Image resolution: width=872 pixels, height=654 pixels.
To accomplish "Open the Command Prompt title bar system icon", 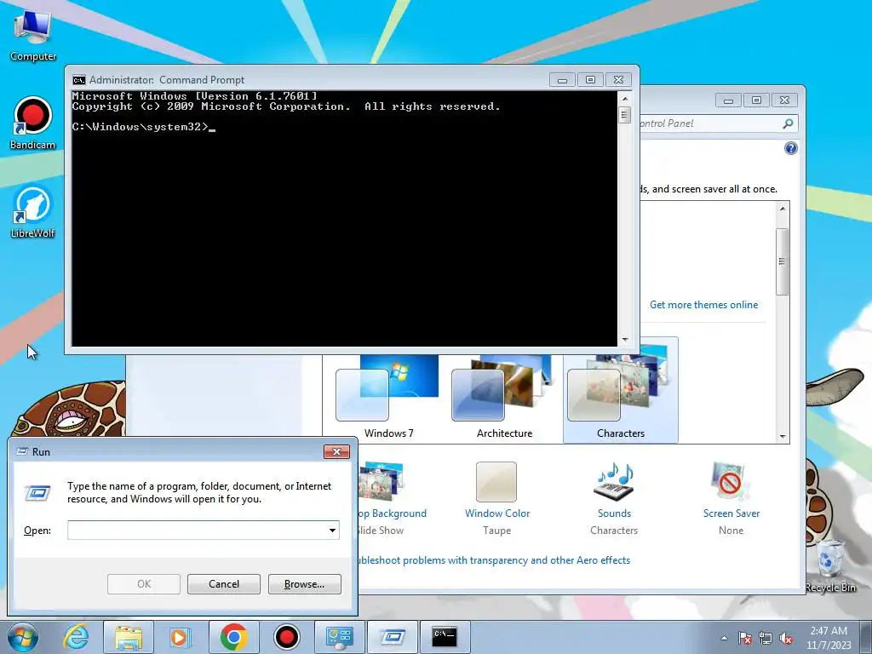I will [79, 80].
